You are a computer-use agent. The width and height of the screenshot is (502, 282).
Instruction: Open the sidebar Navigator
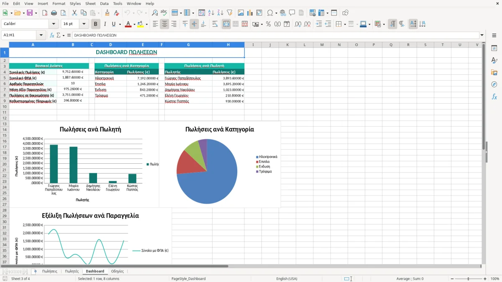494,84
